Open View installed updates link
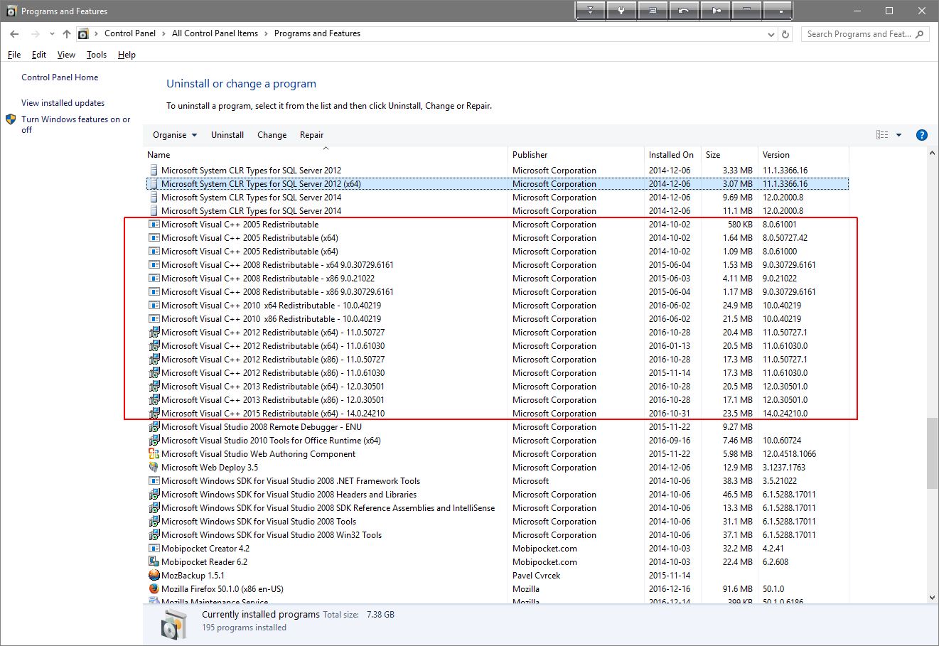The image size is (939, 646). (x=63, y=103)
